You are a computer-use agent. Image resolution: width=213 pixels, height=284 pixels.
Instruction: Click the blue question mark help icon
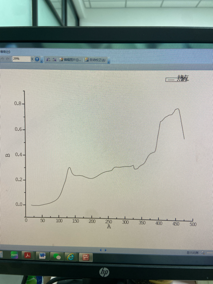[37, 59]
